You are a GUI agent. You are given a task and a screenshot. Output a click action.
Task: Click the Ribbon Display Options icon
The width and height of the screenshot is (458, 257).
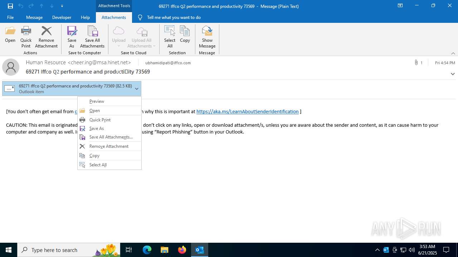(400, 6)
